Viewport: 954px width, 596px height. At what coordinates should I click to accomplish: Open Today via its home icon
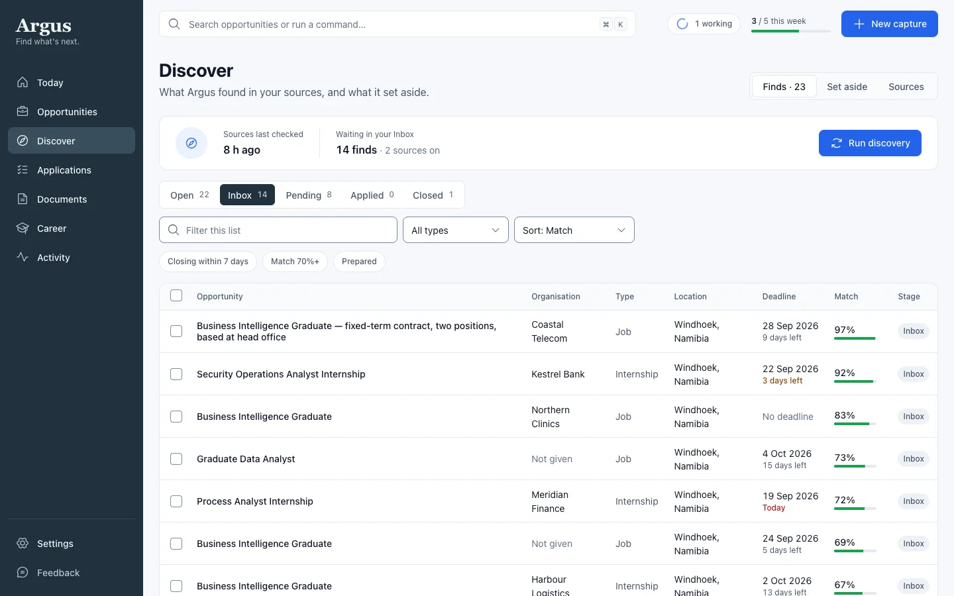click(x=23, y=82)
